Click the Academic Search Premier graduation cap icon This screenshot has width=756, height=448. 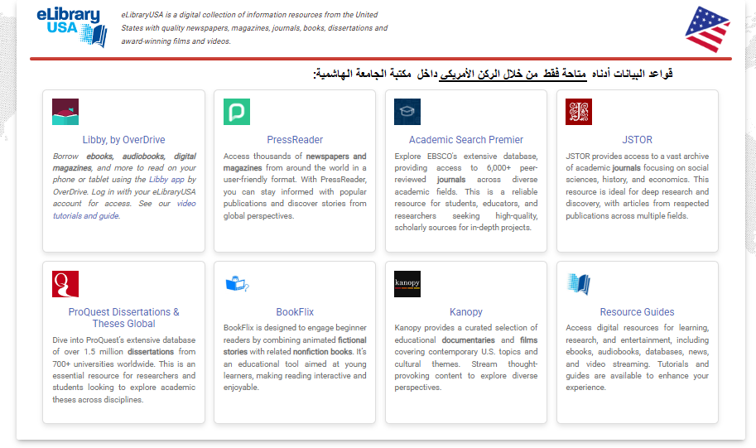[407, 112]
